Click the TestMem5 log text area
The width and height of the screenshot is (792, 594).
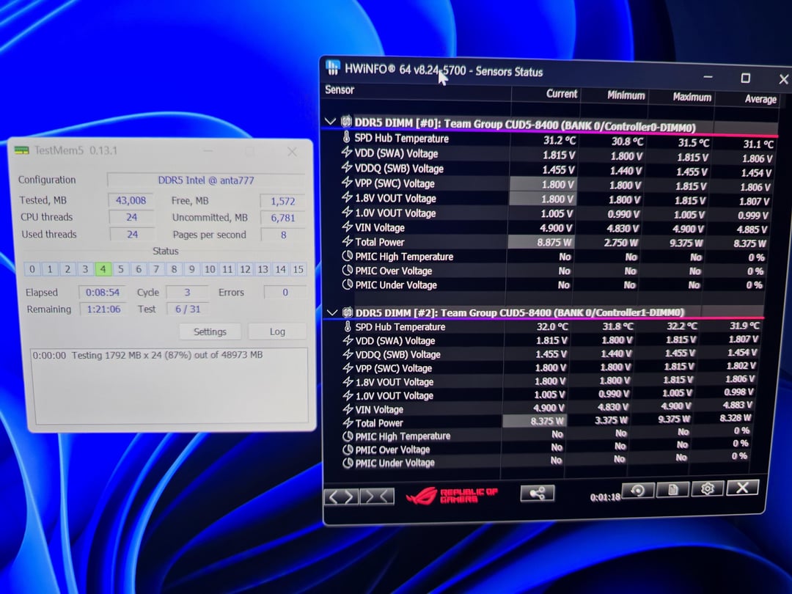coord(171,386)
